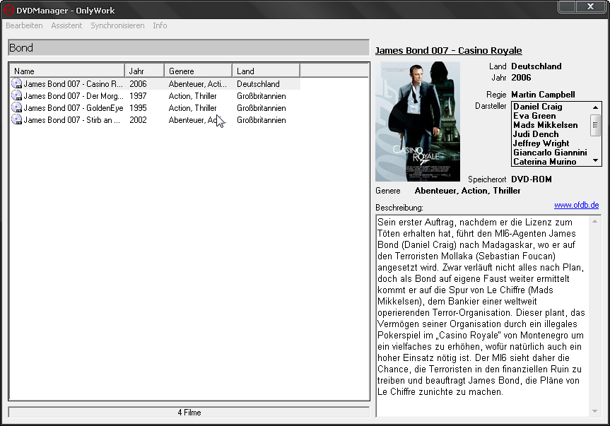The height and width of the screenshot is (426, 610).
Task: Sort the list by the Land column
Action: point(266,71)
